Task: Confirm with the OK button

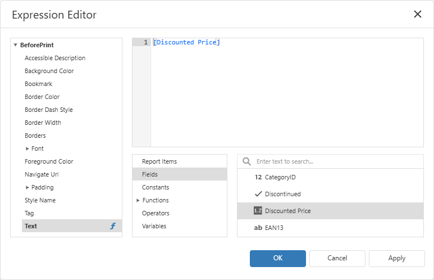Action: 277,259
